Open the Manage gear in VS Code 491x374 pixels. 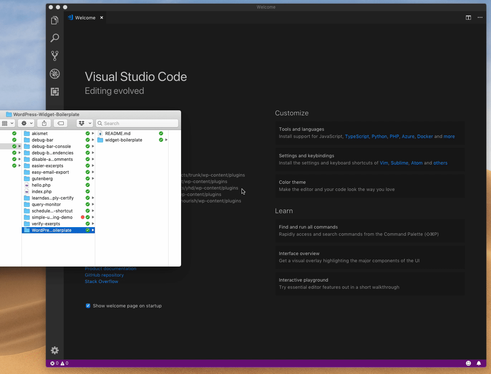[x=55, y=350]
